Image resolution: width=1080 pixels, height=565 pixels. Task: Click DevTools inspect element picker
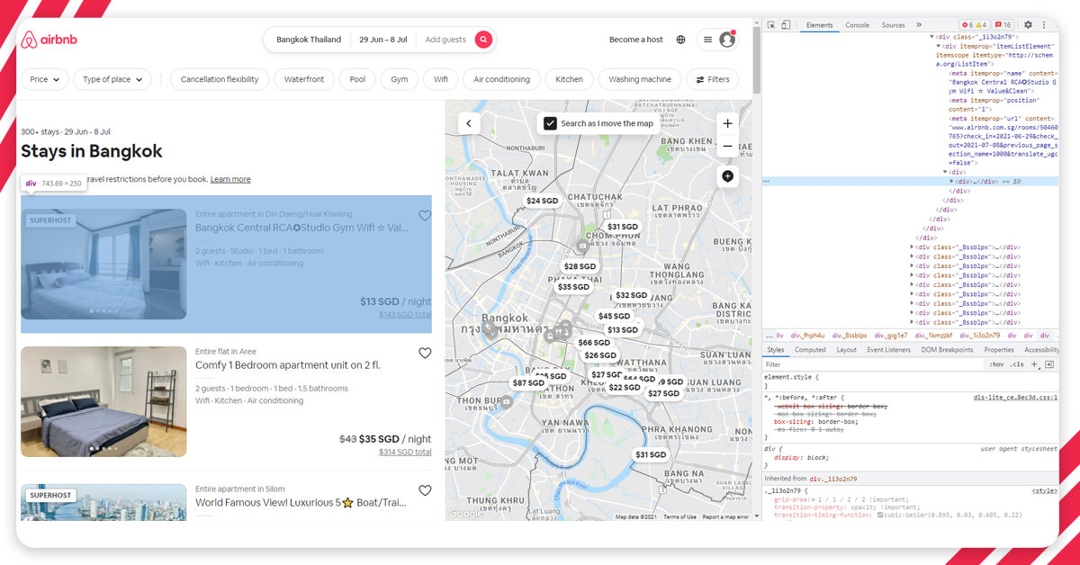click(771, 25)
